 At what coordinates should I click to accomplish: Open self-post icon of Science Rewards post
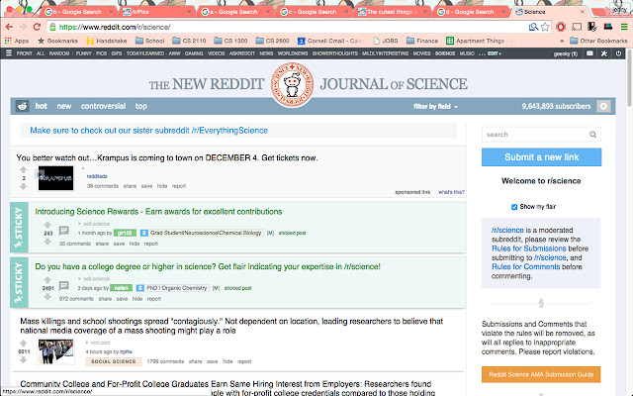click(x=63, y=231)
